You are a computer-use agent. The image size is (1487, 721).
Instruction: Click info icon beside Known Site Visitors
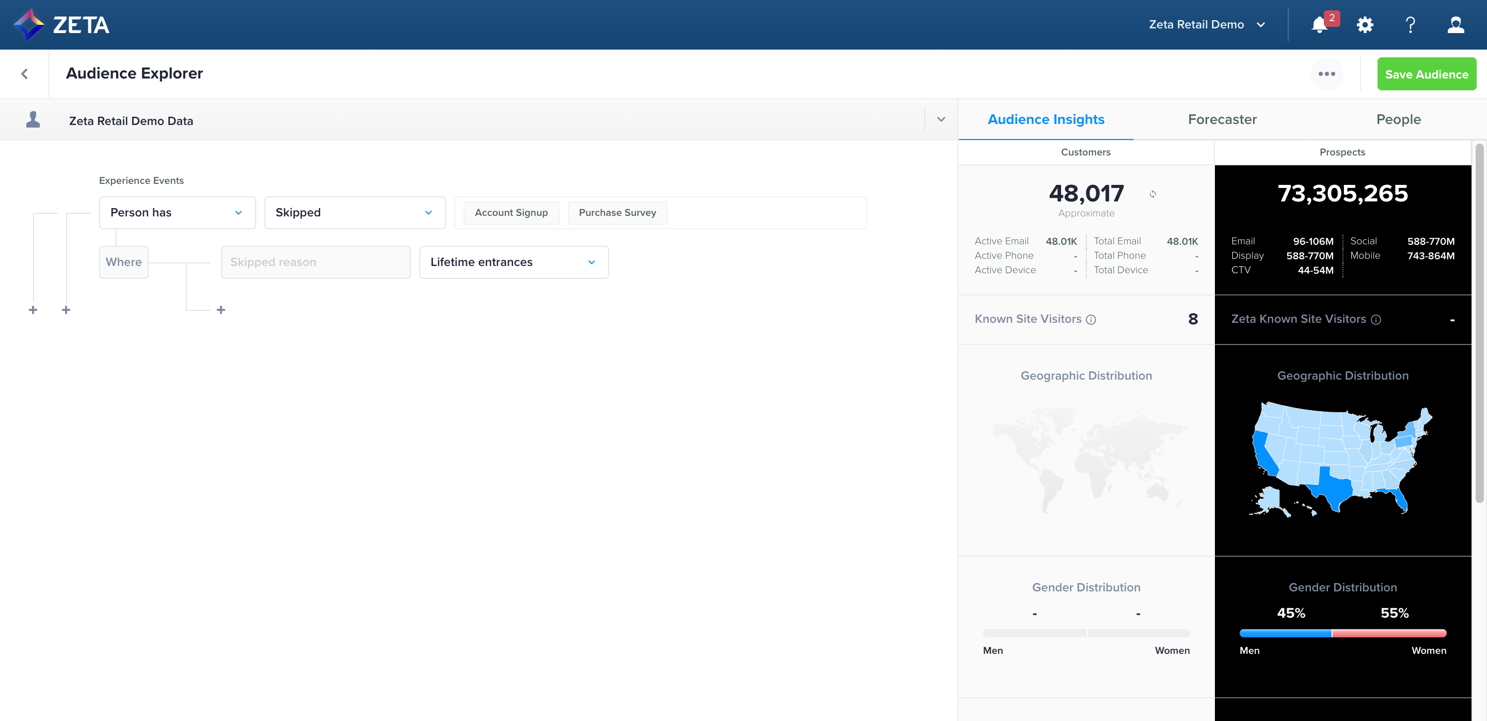1091,320
